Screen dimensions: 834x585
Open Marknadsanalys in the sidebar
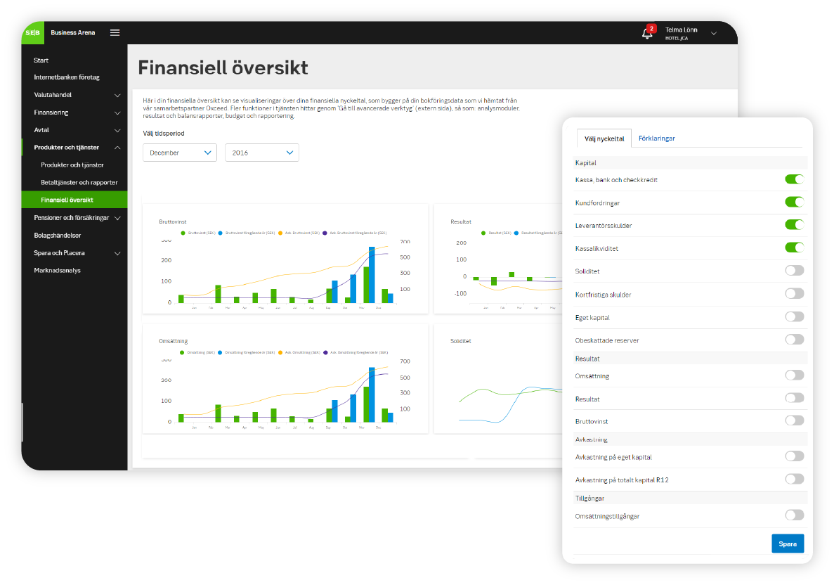point(57,271)
